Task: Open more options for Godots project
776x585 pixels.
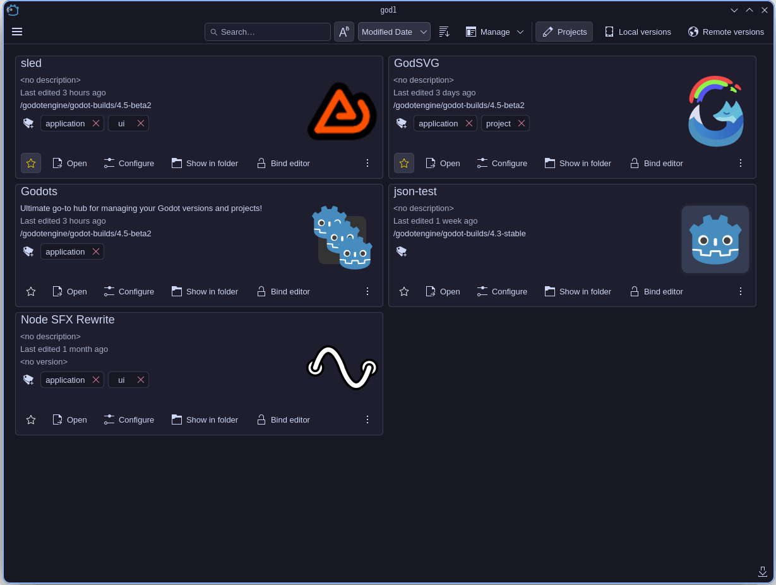Action: click(x=367, y=291)
